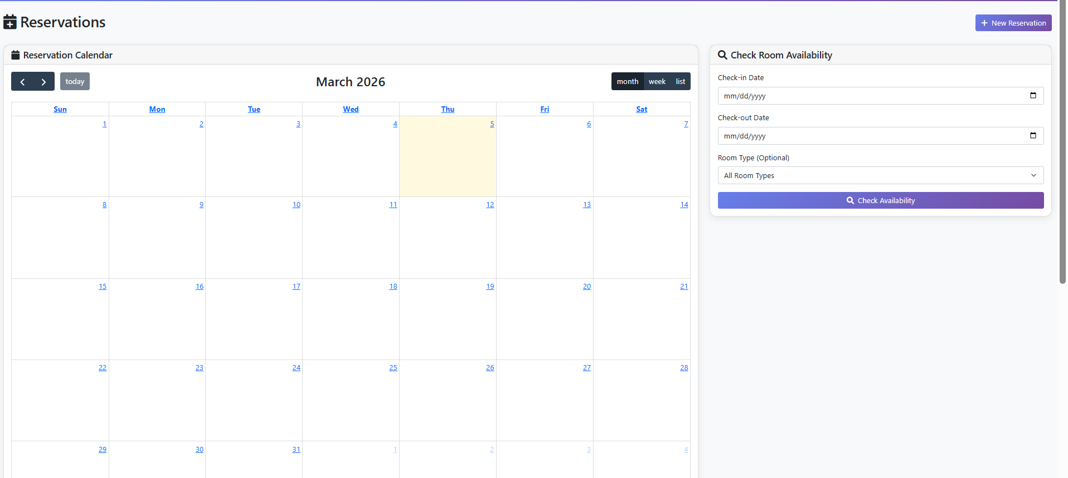This screenshot has height=478, width=1068.
Task: Go to previous month with left chevron
Action: 22,82
